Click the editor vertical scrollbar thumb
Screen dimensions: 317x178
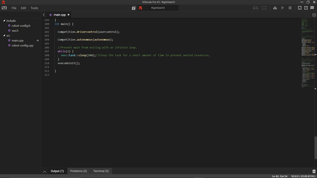coord(316,148)
